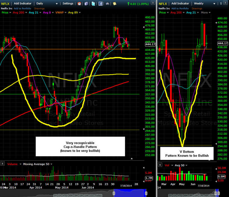Image resolution: width=229 pixels, height=197 pixels.
Task: Click the copy documents icon in toolbar
Action: coord(86,4)
